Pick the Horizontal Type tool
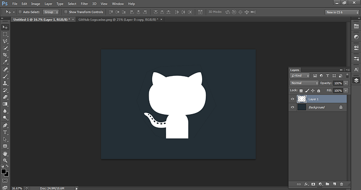 5,132
